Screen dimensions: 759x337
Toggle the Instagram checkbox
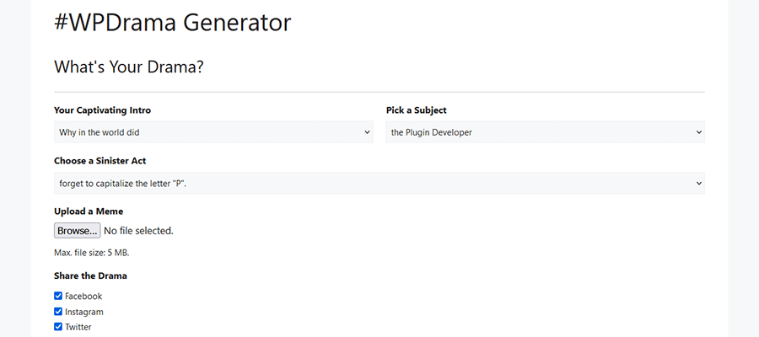(58, 312)
